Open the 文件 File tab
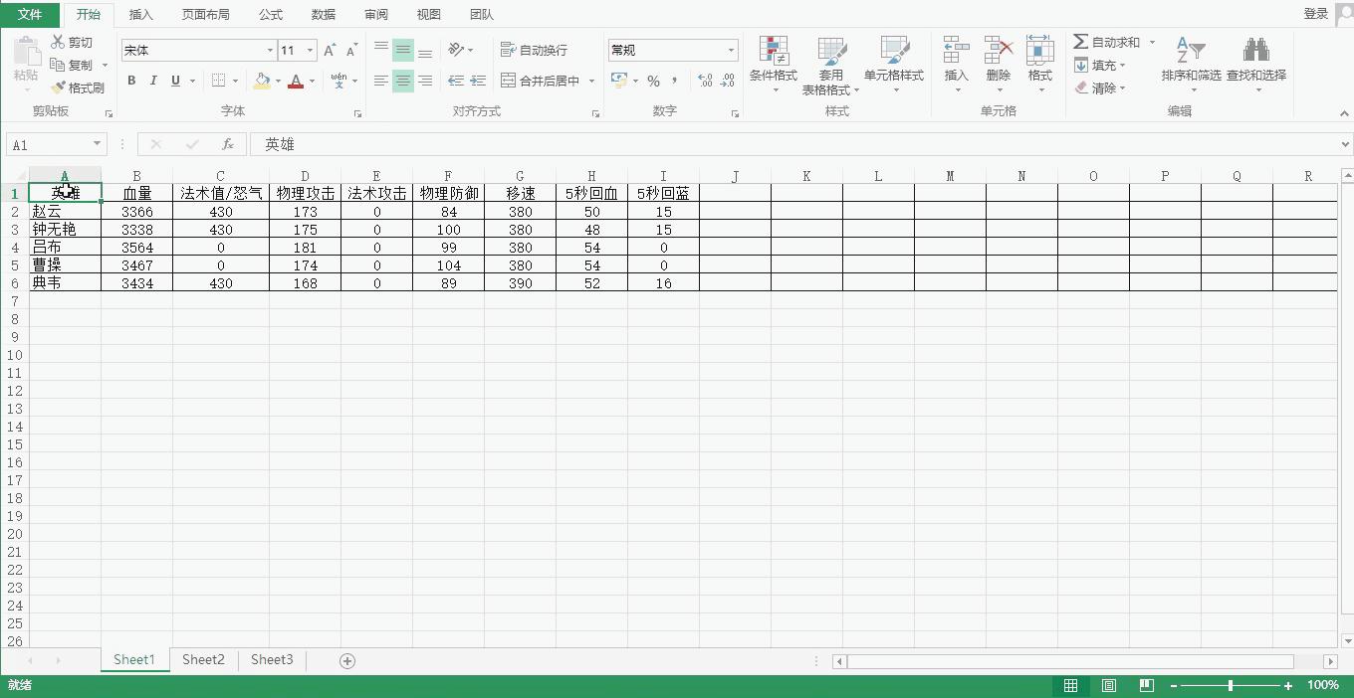Image resolution: width=1354 pixels, height=698 pixels. pyautogui.click(x=30, y=14)
